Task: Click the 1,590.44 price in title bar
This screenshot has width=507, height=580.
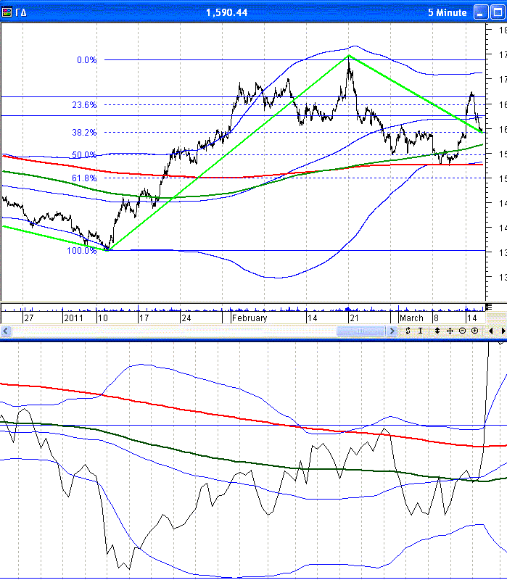Action: click(226, 12)
